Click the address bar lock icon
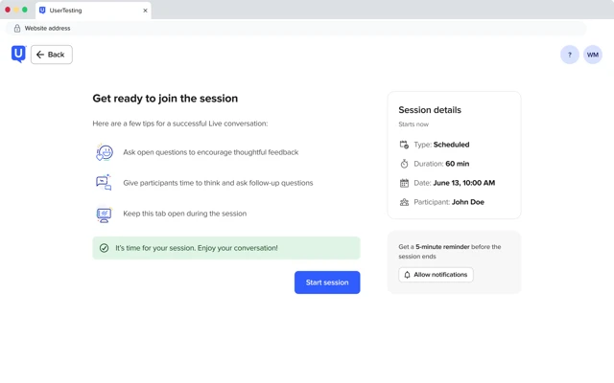 pos(17,28)
